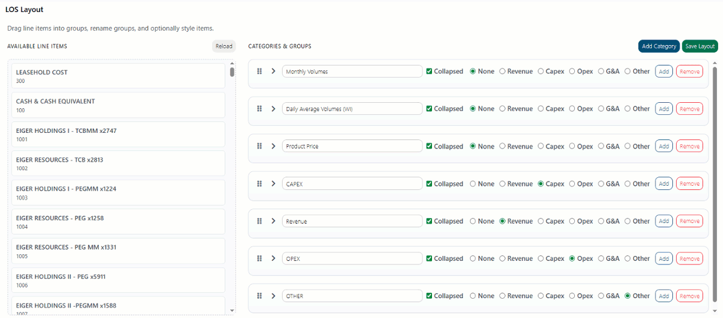Grab the drag handle for Revenue row

point(260,221)
